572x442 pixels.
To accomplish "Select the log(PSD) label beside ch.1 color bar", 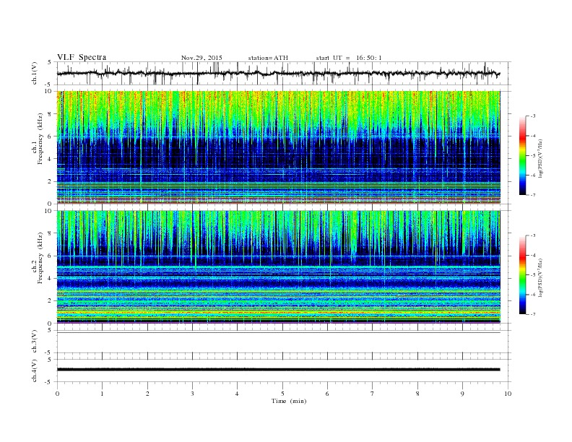I will point(540,158).
